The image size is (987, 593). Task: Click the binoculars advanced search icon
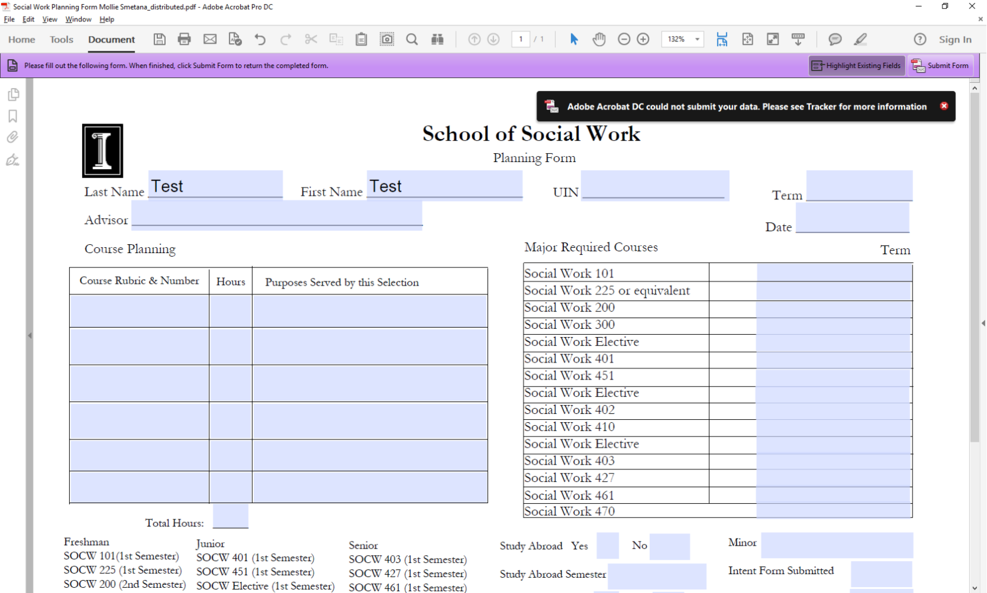pyautogui.click(x=438, y=40)
